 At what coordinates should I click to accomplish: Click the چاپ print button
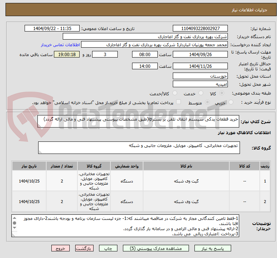(x=108, y=248)
